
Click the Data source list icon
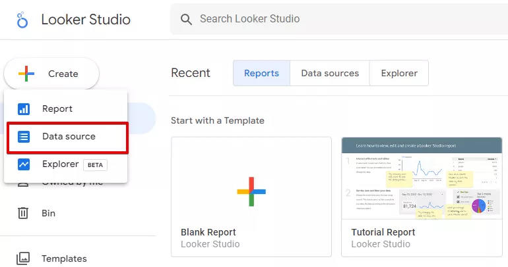click(x=24, y=137)
